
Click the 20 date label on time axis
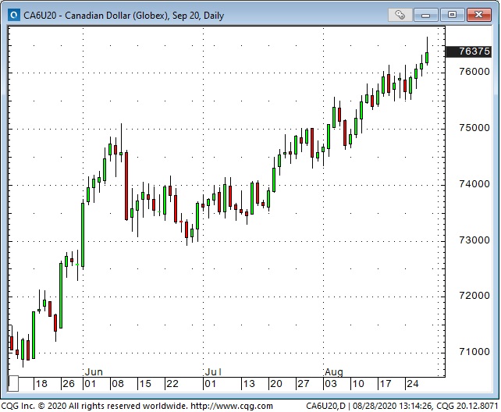coord(276,384)
